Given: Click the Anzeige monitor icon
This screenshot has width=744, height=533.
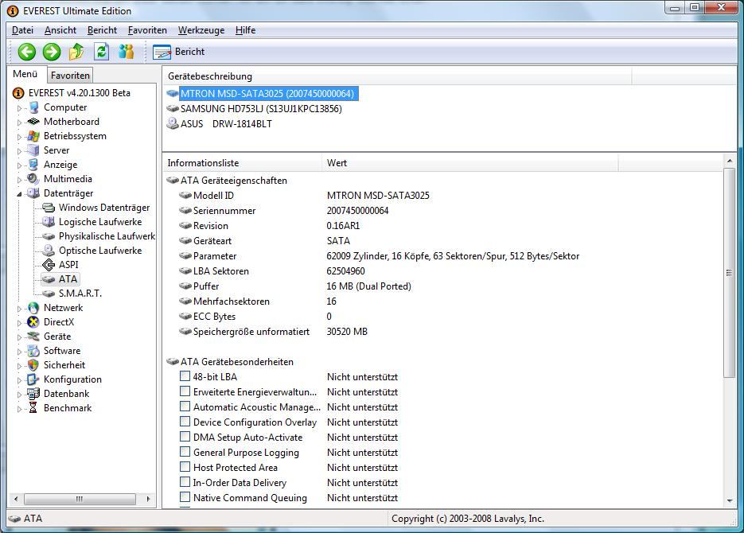Looking at the screenshot, I should (33, 165).
